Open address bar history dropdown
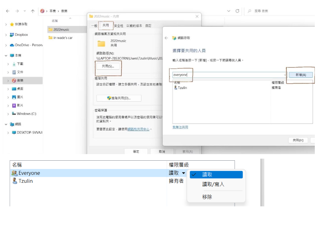The width and height of the screenshot is (320, 226). 229,11
